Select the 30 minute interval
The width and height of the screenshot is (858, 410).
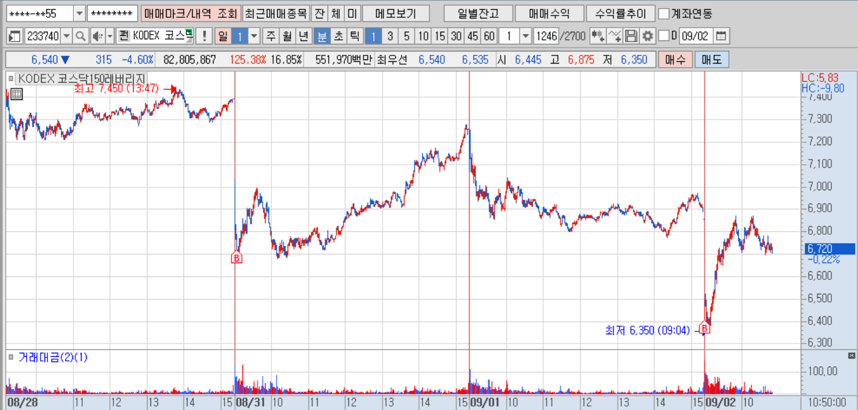[456, 36]
